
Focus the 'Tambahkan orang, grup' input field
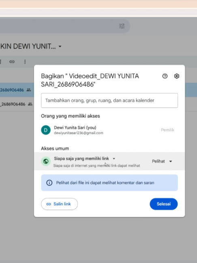point(109,101)
